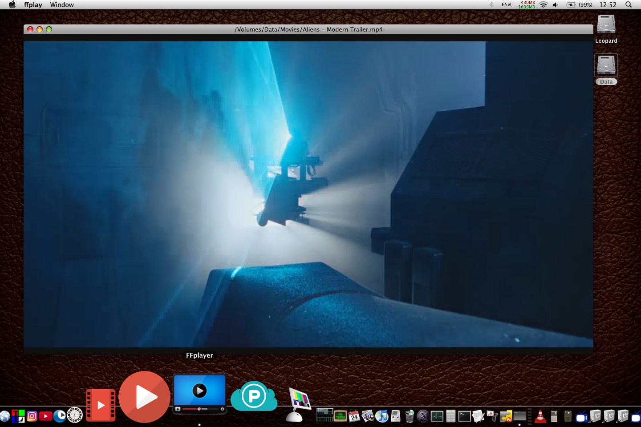Open the calendar icon showing 24
641x427 pixels.
click(354, 416)
